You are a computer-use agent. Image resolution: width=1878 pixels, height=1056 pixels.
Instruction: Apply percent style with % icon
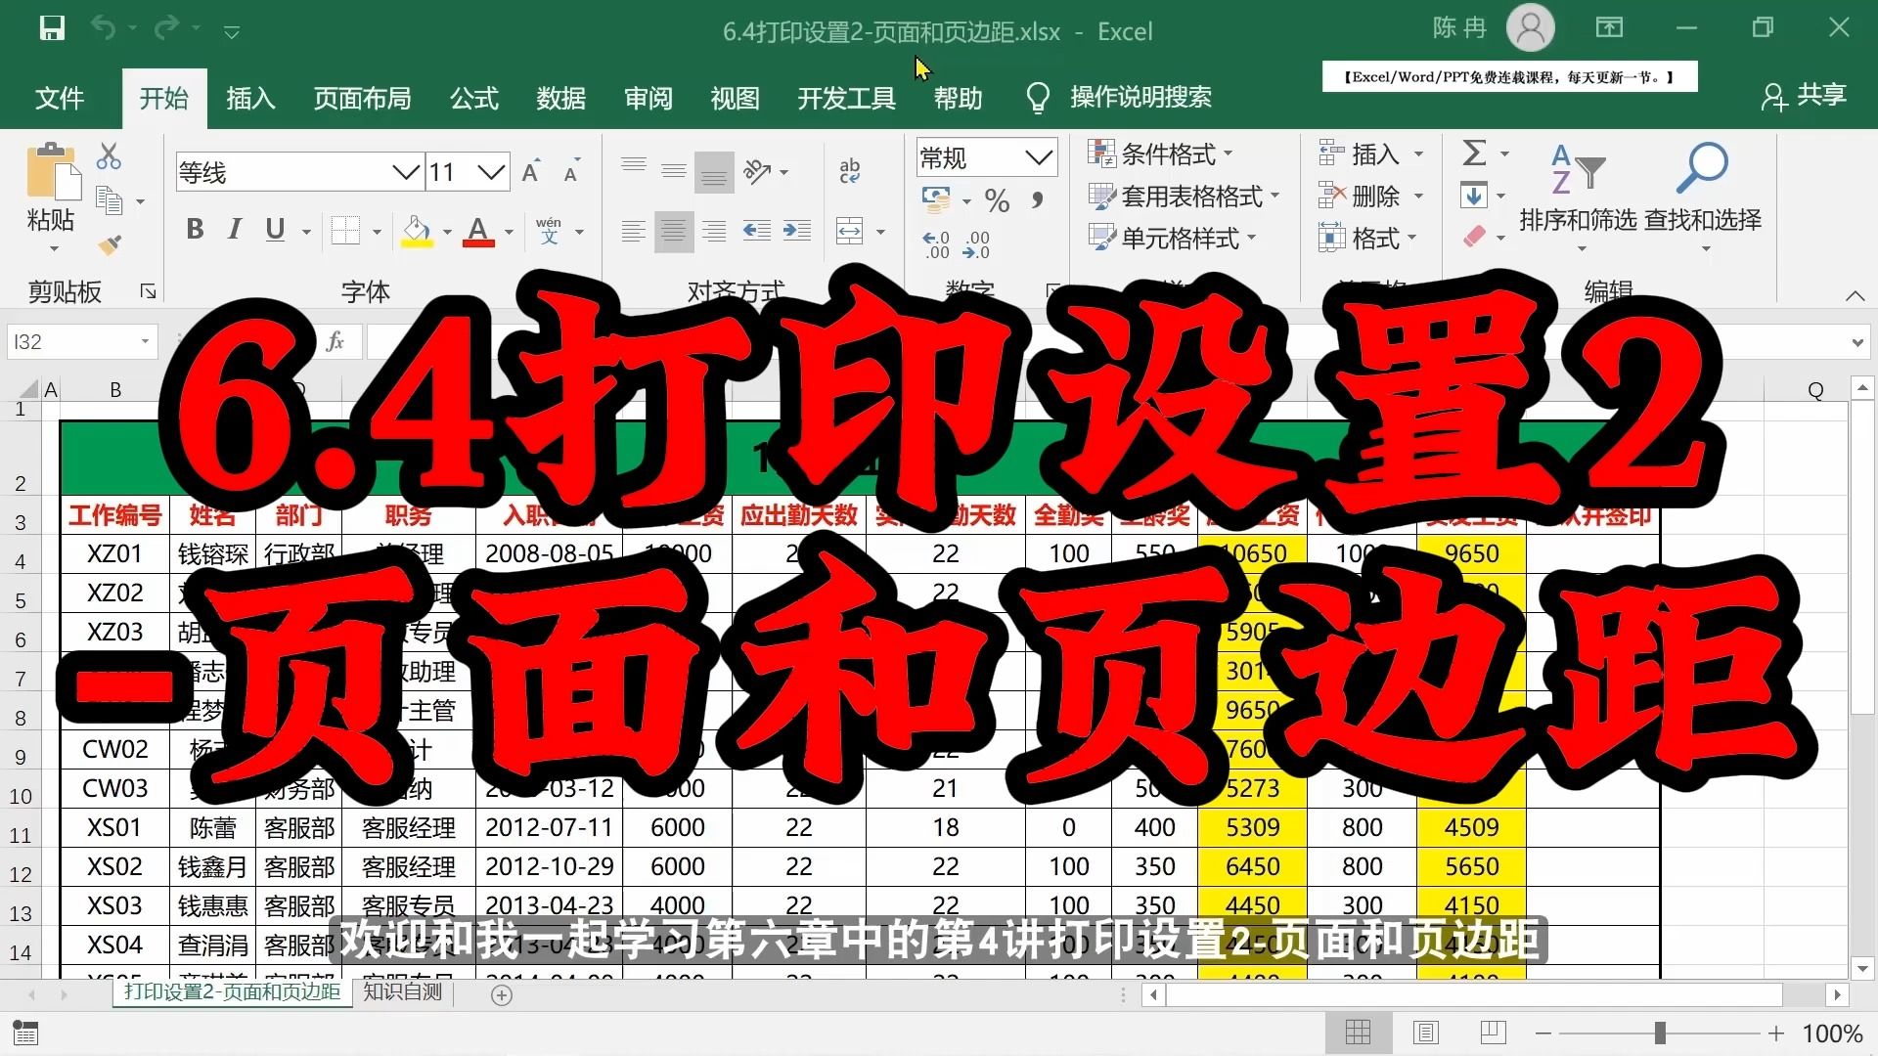pyautogui.click(x=997, y=200)
